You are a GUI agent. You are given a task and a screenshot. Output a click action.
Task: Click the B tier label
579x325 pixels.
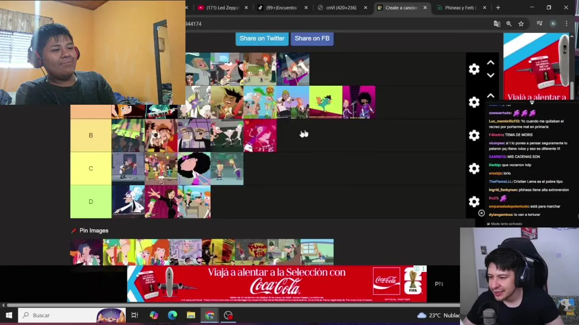(90, 135)
